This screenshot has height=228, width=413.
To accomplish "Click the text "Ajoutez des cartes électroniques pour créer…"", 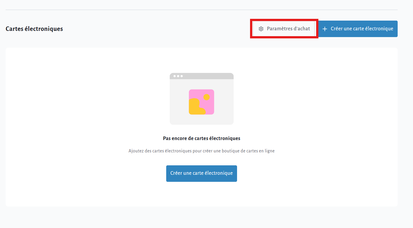I will pyautogui.click(x=202, y=151).
